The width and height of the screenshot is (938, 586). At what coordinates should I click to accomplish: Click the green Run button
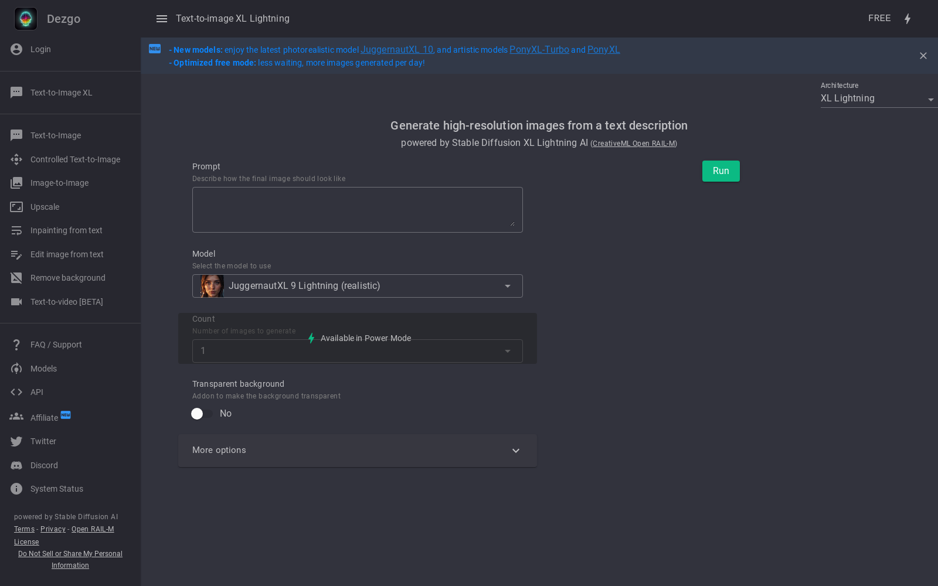coord(721,171)
